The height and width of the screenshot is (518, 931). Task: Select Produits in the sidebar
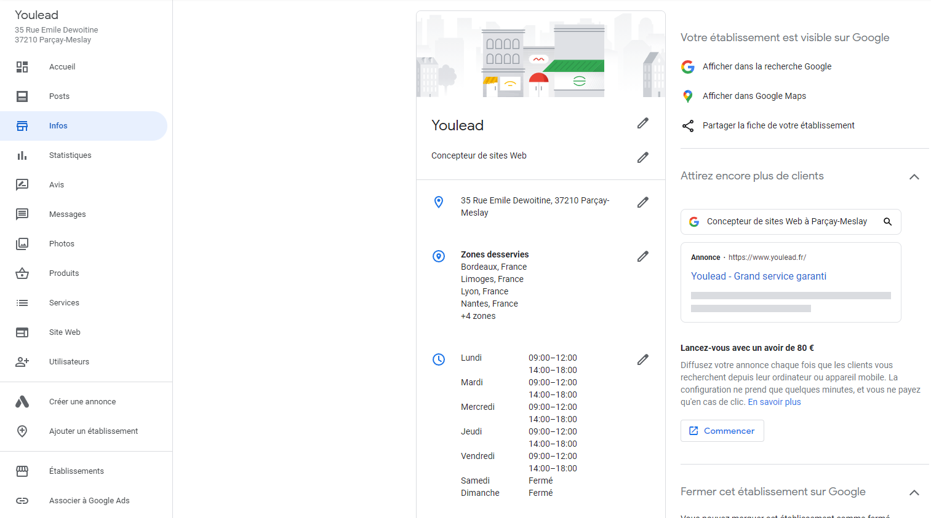click(x=84, y=273)
